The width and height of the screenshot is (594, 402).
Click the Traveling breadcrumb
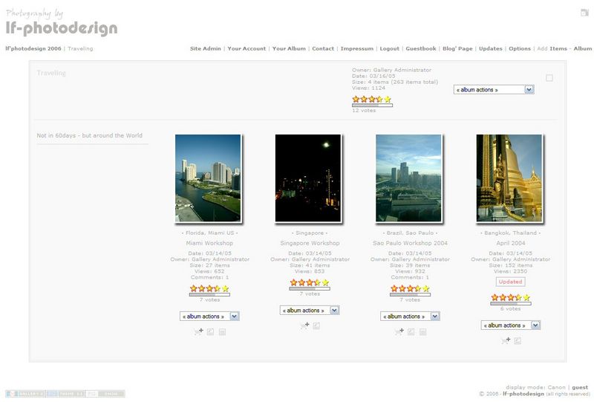(x=80, y=48)
